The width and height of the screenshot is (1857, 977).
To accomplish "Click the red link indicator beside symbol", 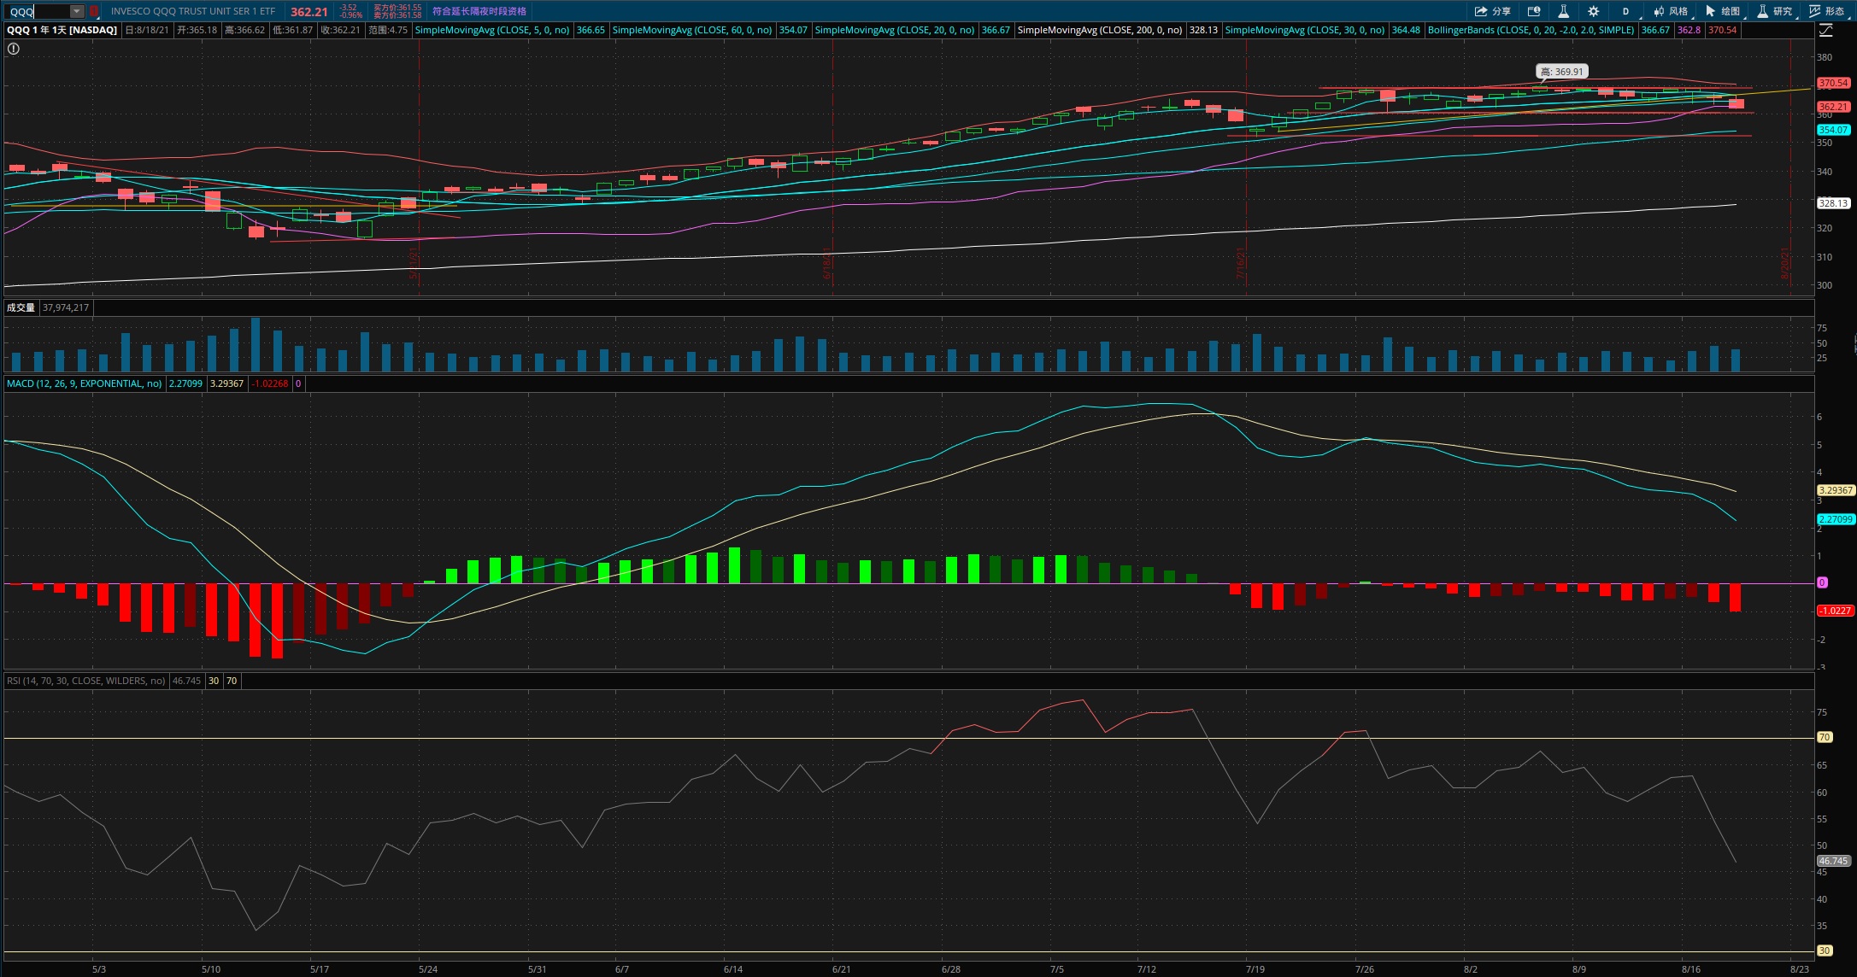I will (94, 11).
